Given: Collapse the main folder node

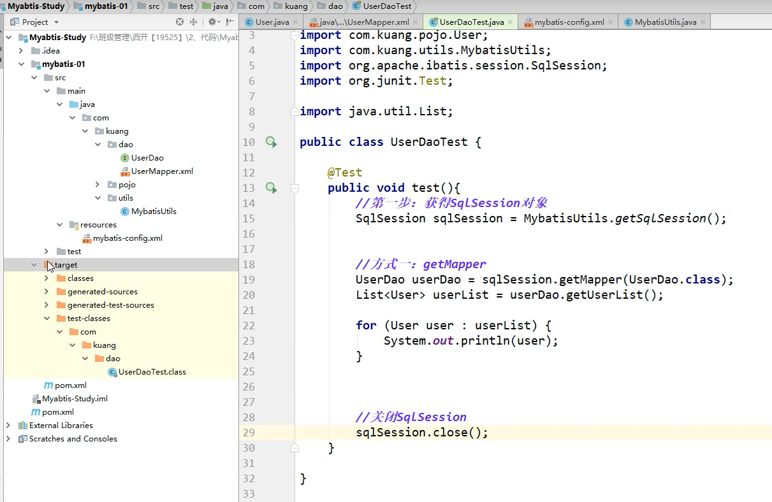Looking at the screenshot, I should click(47, 91).
